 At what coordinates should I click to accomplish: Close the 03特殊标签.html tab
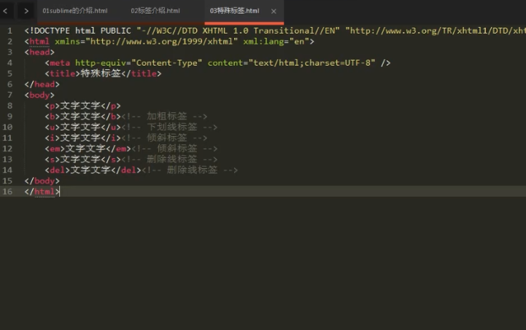(x=274, y=12)
